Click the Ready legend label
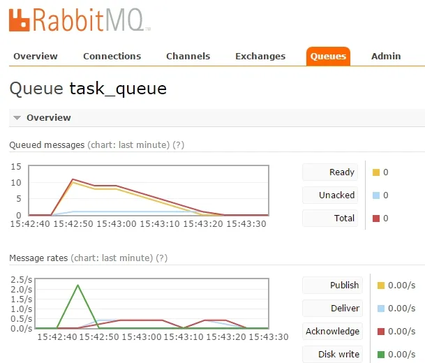Image resolution: width=425 pixels, height=363 pixels. tap(330, 172)
